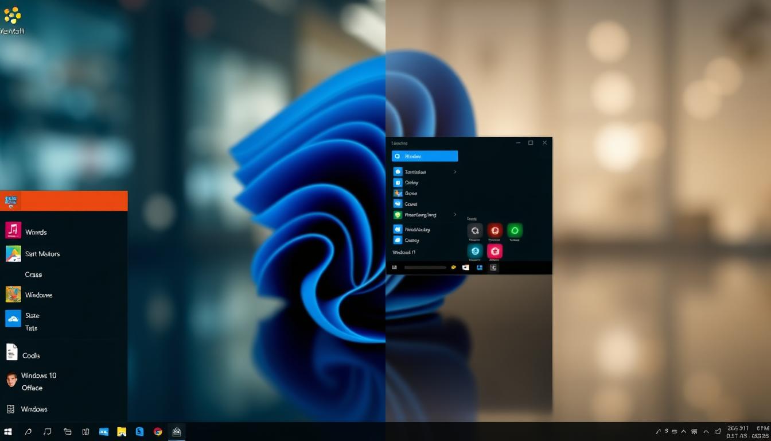The image size is (771, 441).
Task: Click the notification icon left of the clock
Action: [717, 432]
